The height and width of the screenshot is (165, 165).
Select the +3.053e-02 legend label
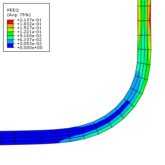click(x=30, y=44)
